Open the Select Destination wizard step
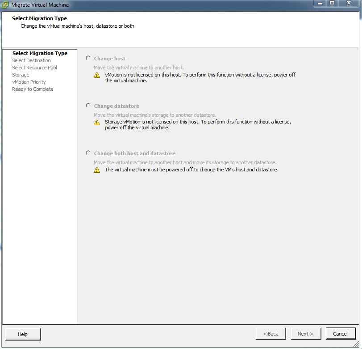 31,60
